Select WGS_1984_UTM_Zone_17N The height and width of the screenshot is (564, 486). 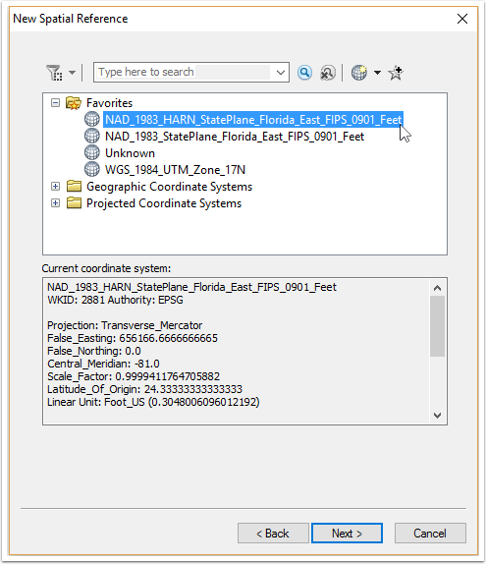(175, 170)
